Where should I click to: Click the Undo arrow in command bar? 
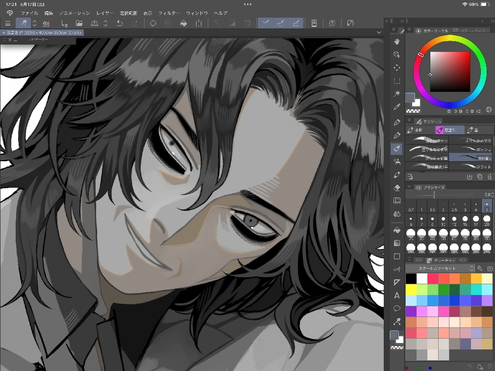[120, 23]
